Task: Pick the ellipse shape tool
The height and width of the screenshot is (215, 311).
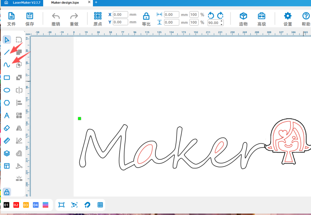Action: (7, 90)
